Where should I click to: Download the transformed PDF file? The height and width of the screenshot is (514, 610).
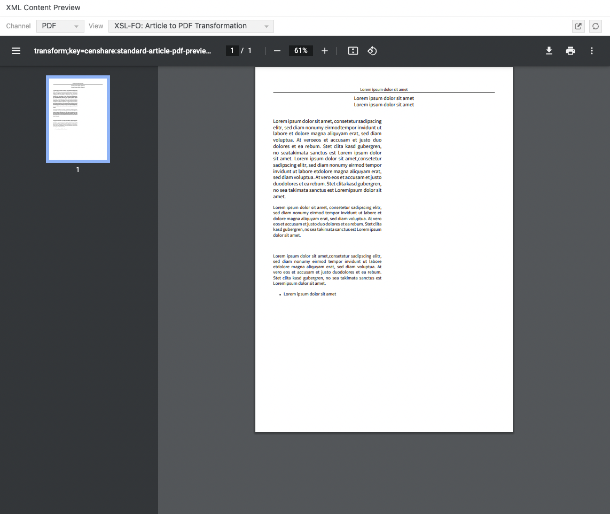[x=549, y=51]
